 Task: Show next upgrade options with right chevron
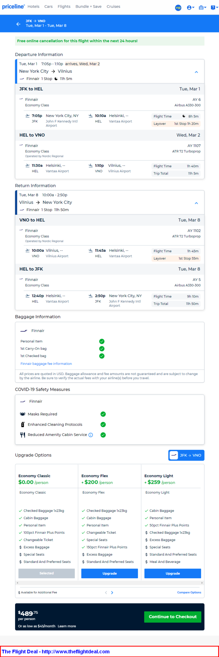pyautogui.click(x=112, y=592)
